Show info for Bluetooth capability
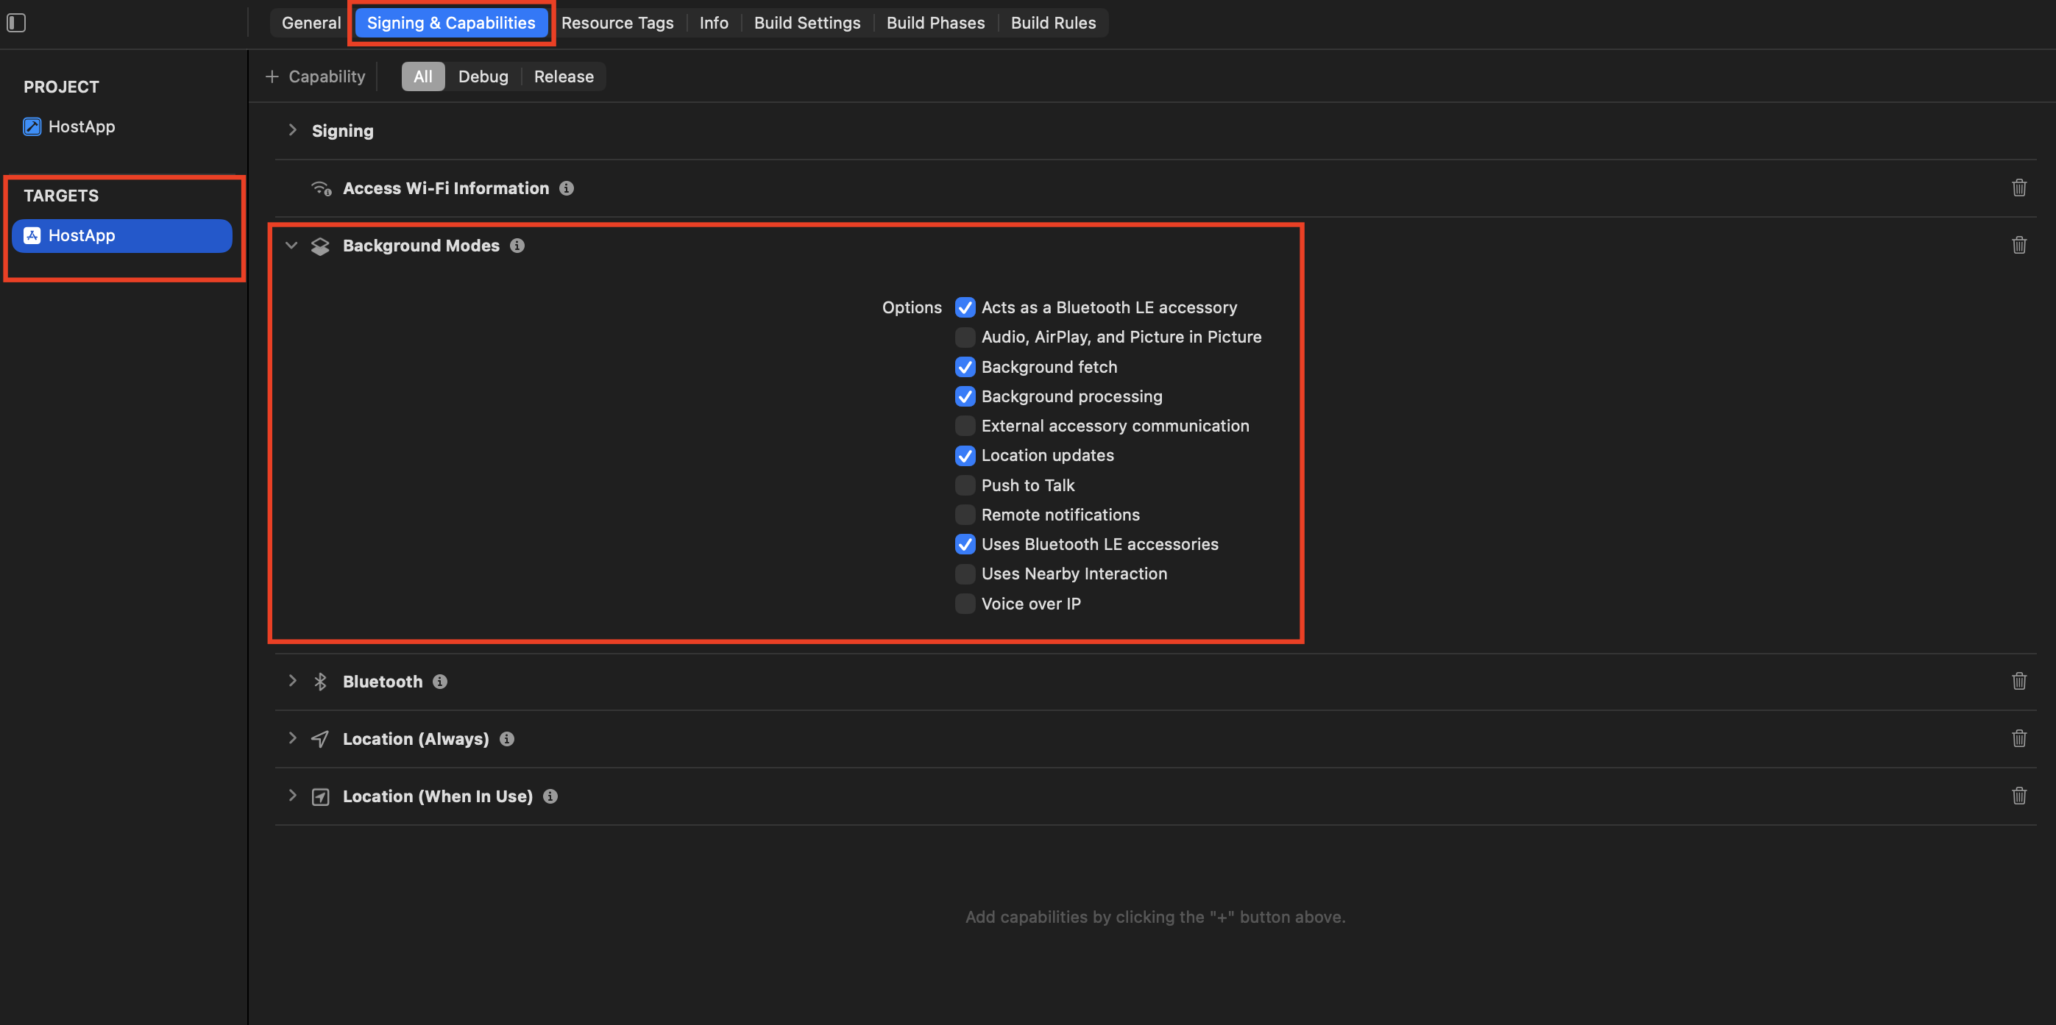The width and height of the screenshot is (2056, 1025). pyautogui.click(x=440, y=681)
